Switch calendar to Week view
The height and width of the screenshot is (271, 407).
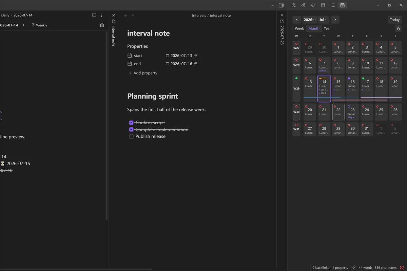[x=299, y=28]
